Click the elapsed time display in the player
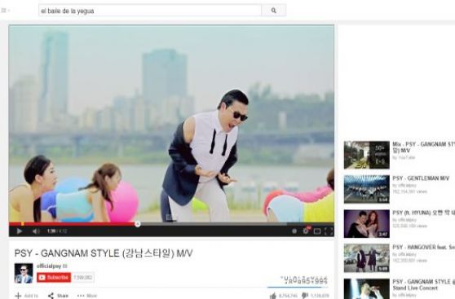This screenshot has width=455, height=299. point(51,231)
